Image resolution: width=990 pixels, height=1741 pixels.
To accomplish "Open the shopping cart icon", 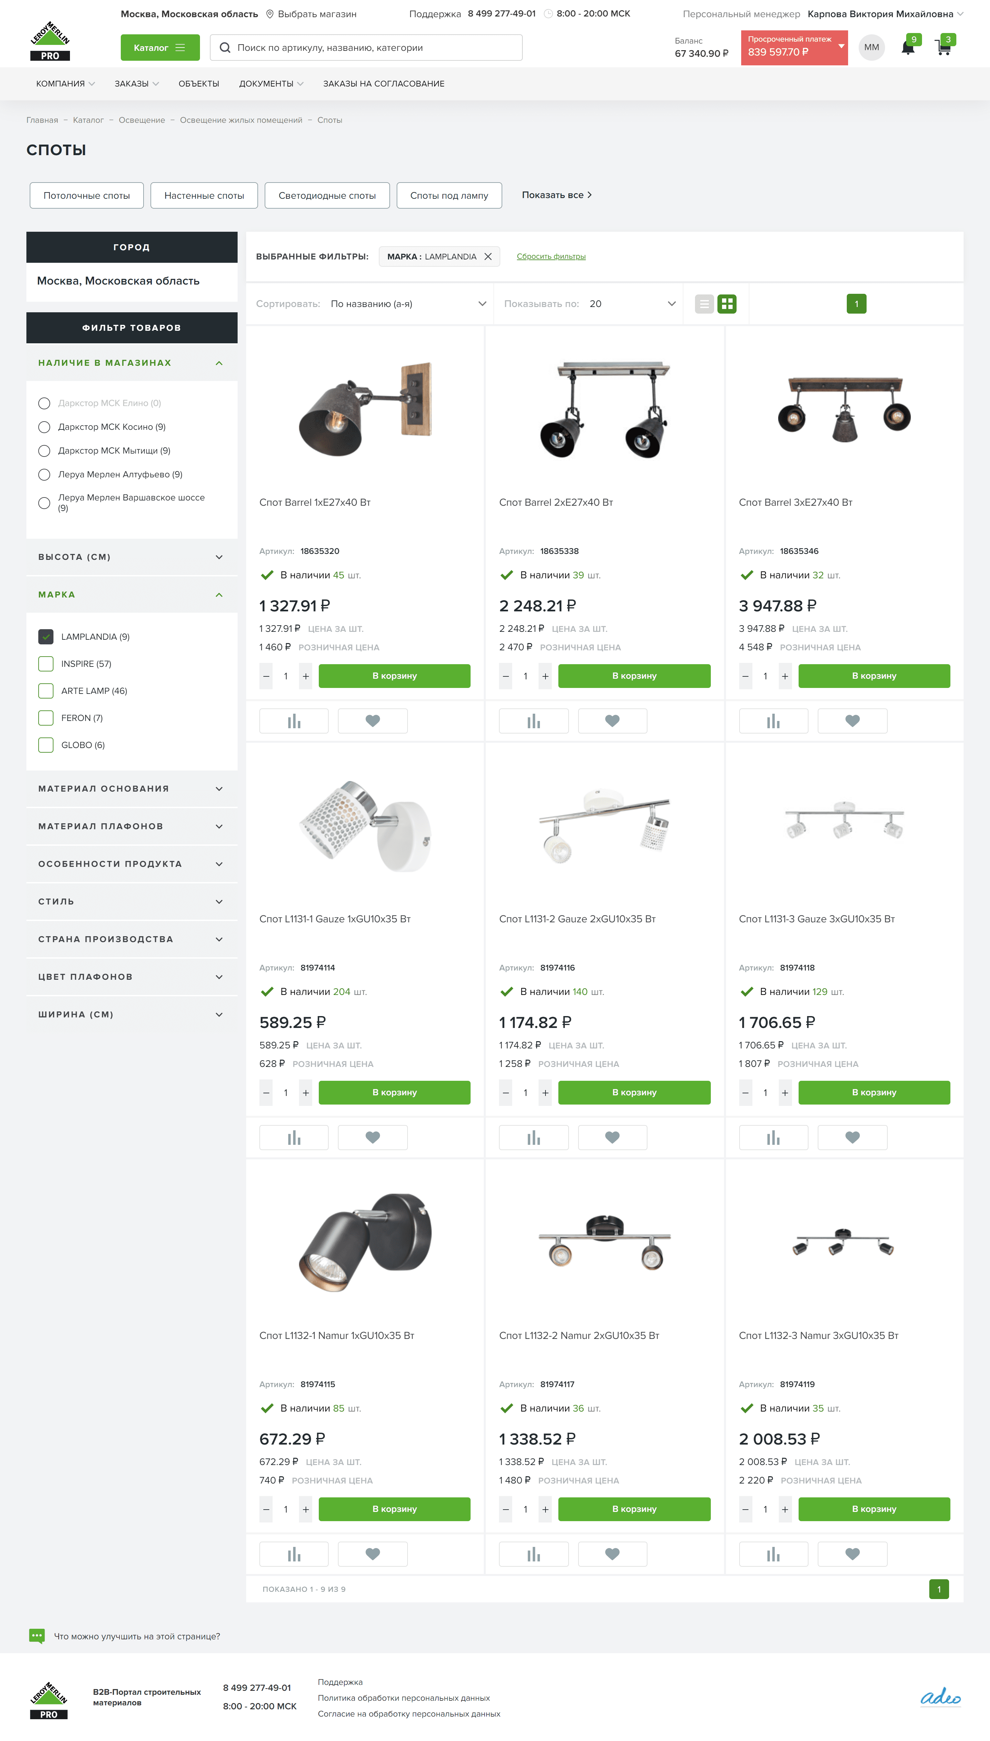I will [943, 48].
